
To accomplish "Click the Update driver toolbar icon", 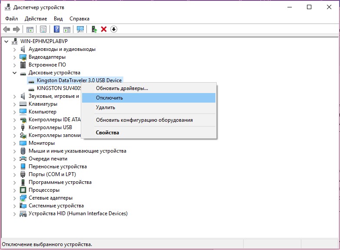I will (94, 29).
